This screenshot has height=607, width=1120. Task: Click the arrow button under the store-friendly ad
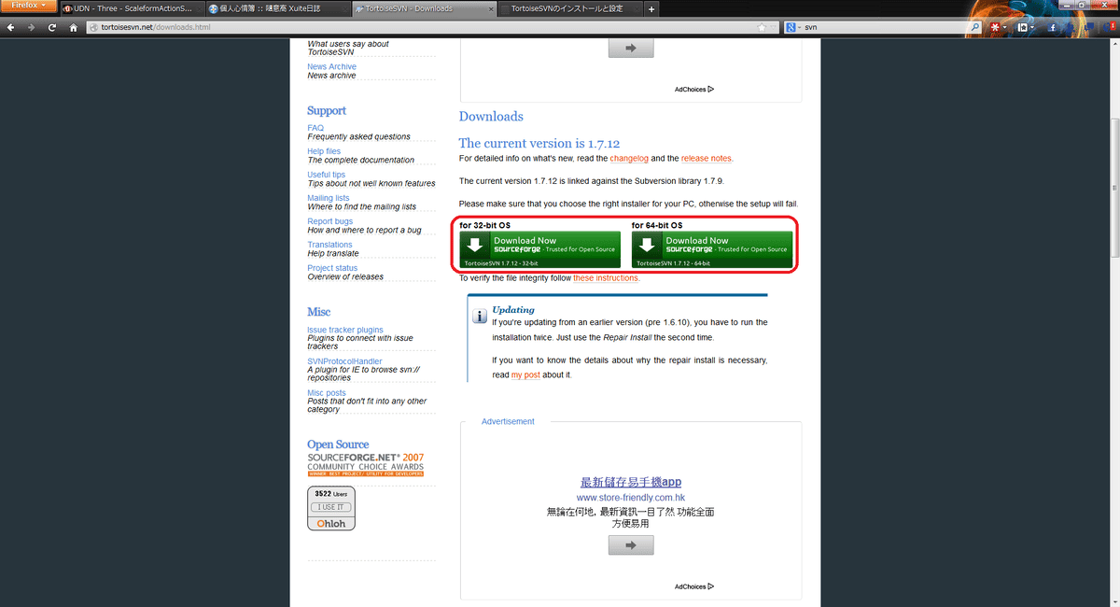pos(631,545)
